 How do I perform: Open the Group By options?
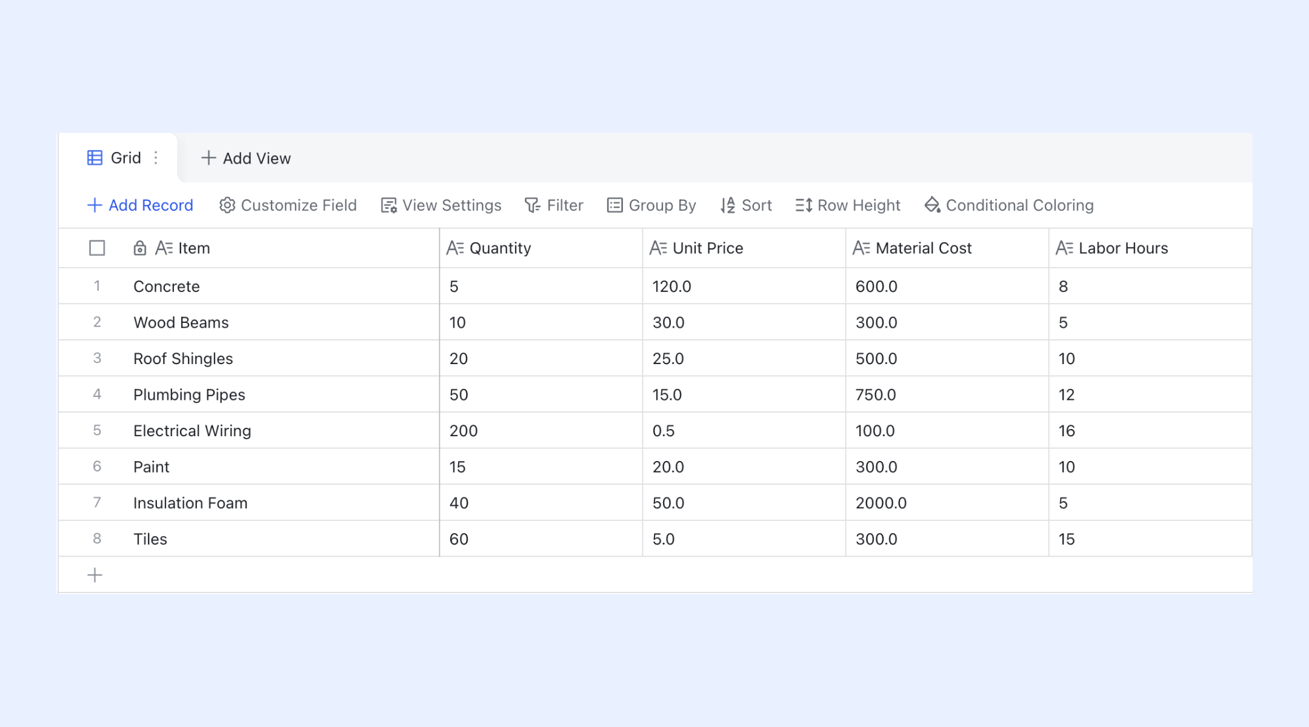(x=651, y=205)
